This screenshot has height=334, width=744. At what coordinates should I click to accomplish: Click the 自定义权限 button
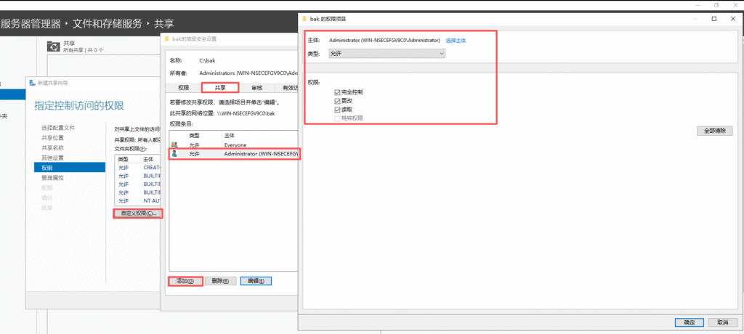click(138, 213)
